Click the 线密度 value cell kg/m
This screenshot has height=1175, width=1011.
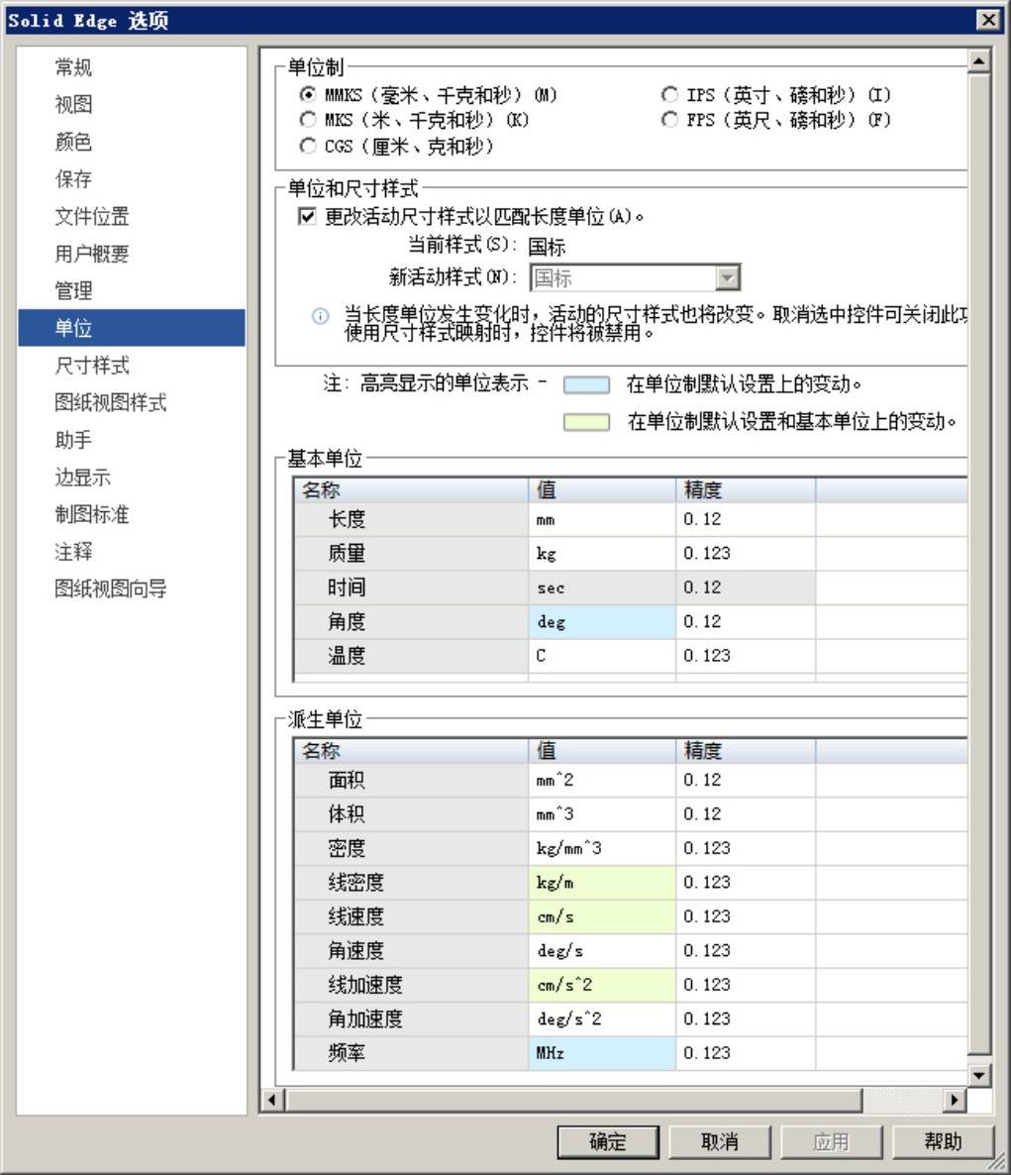click(x=602, y=883)
